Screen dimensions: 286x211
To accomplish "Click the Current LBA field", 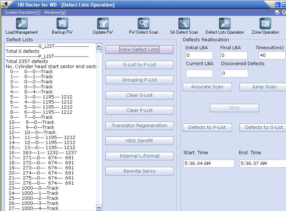I will point(199,73).
